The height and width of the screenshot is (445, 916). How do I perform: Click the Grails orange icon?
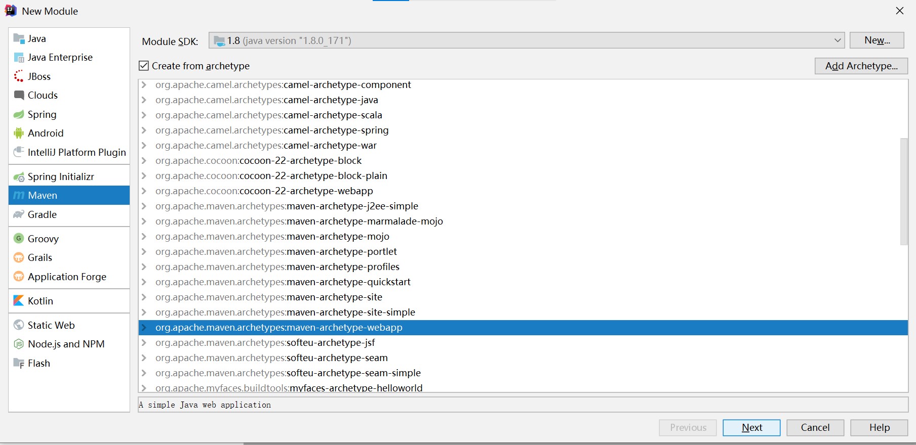[x=19, y=257]
